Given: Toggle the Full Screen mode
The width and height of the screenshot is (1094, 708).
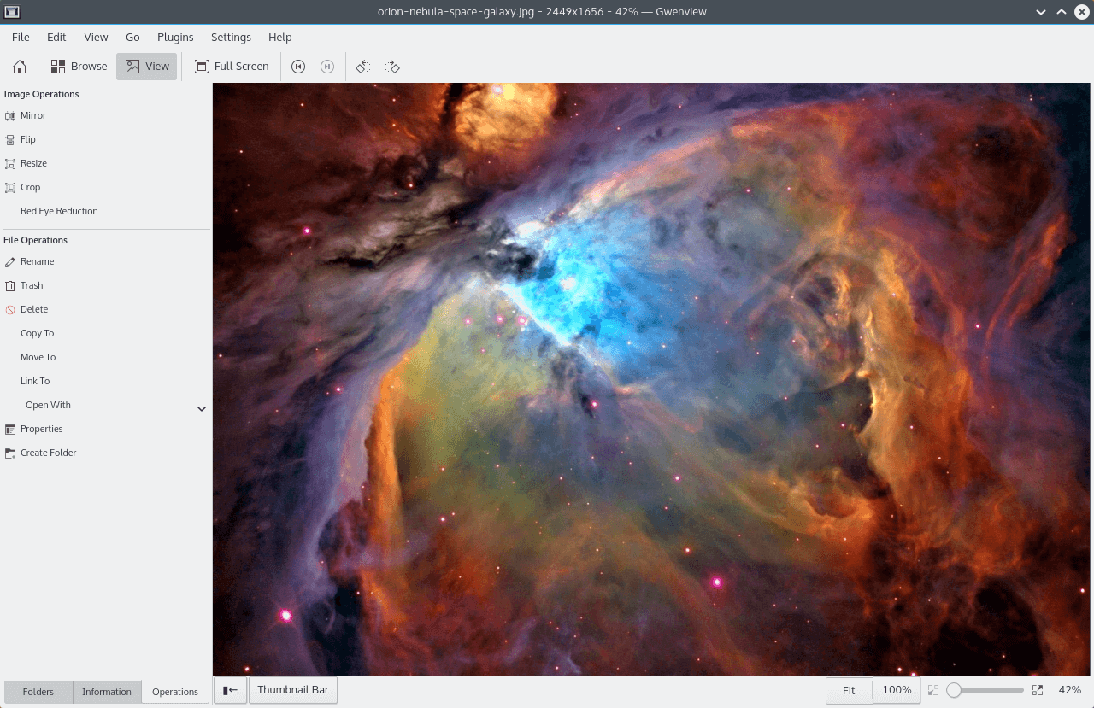Looking at the screenshot, I should (232, 66).
